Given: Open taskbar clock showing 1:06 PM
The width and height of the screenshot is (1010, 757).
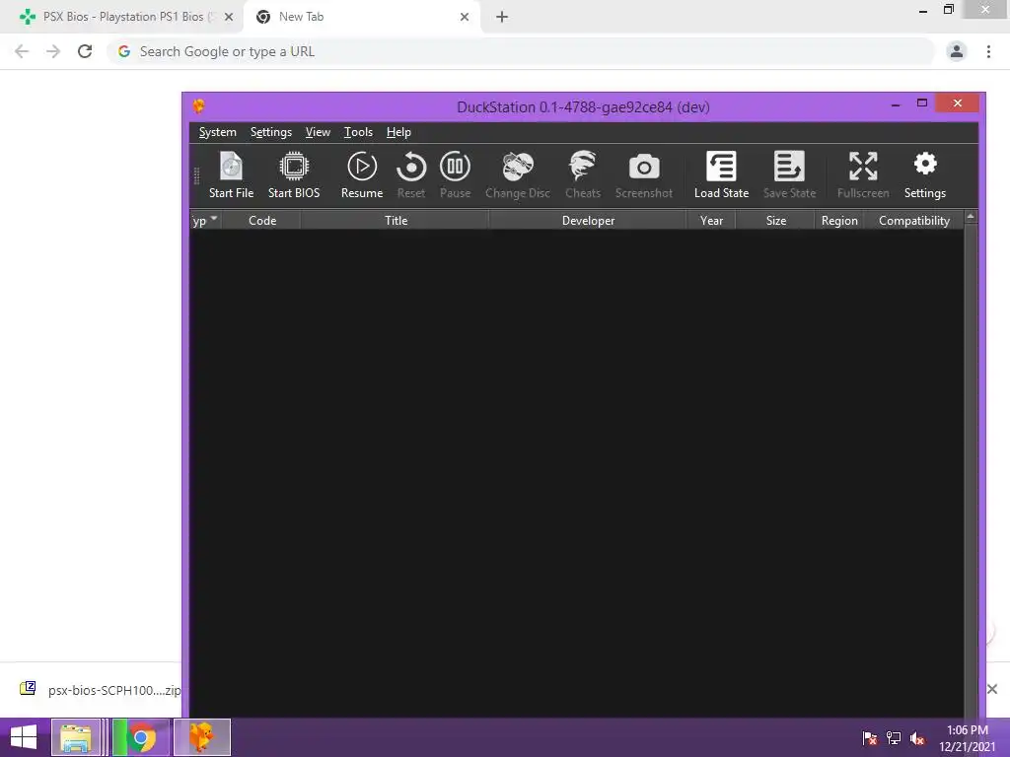Looking at the screenshot, I should click(967, 738).
